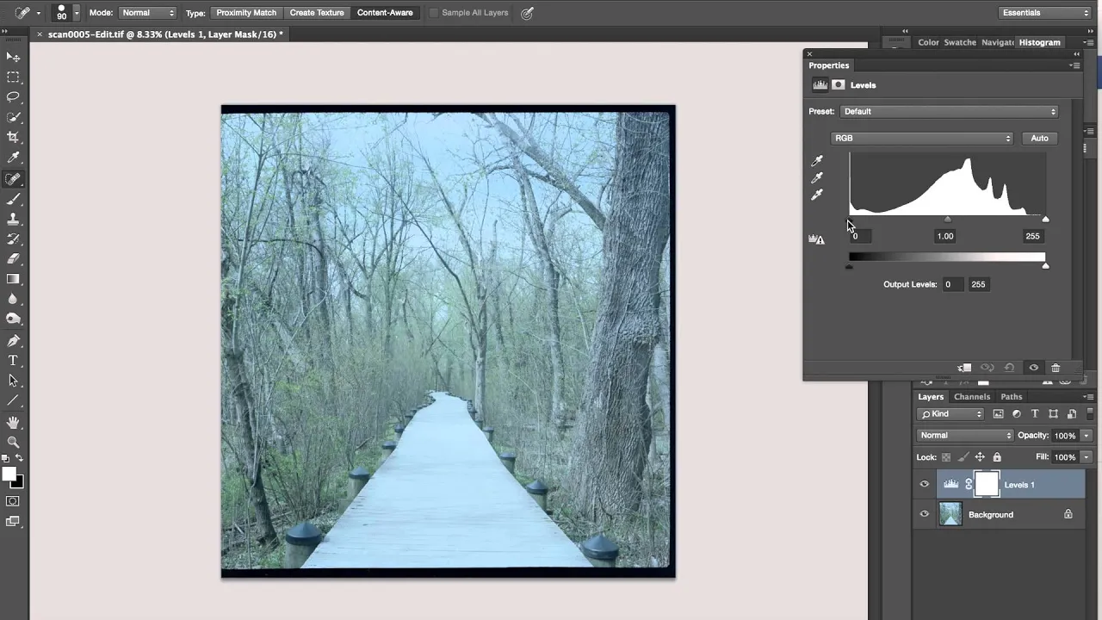Pick the gray point eyedropper in Levels
Image resolution: width=1102 pixels, height=620 pixels.
817,178
